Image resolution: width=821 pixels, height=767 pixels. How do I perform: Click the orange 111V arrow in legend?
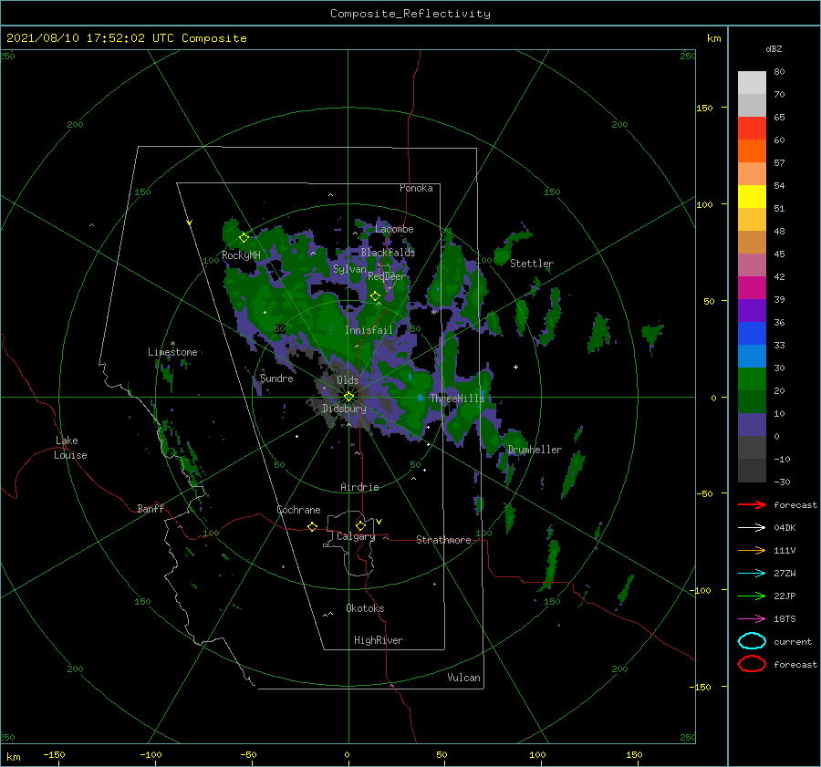[752, 550]
